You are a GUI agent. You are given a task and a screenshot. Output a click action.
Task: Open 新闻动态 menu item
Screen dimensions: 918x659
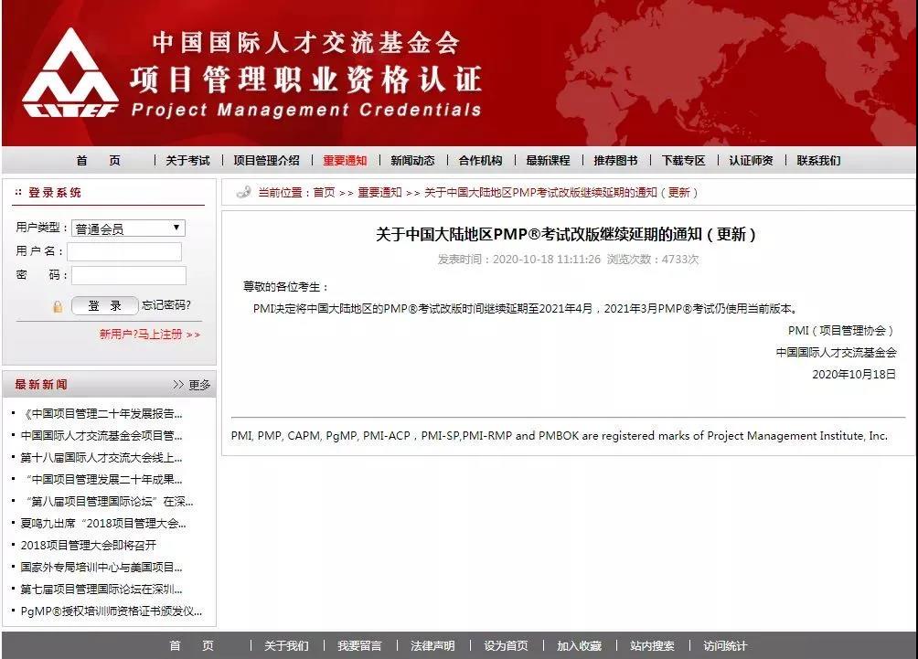(x=412, y=160)
